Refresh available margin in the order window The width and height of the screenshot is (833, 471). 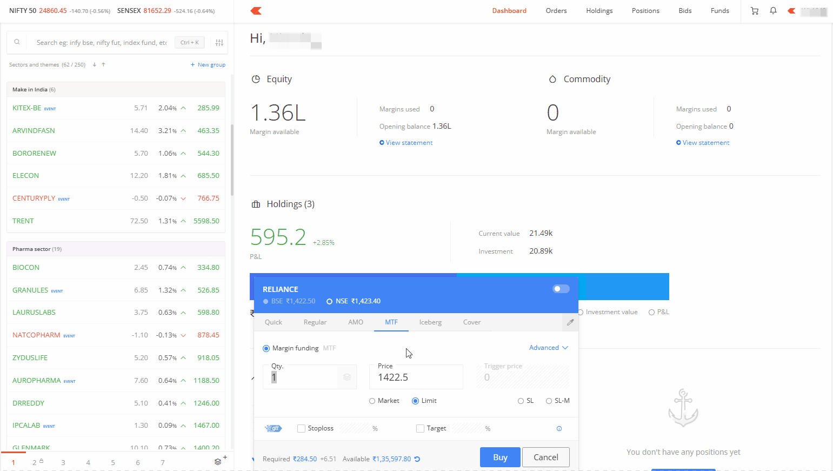[x=417, y=459]
